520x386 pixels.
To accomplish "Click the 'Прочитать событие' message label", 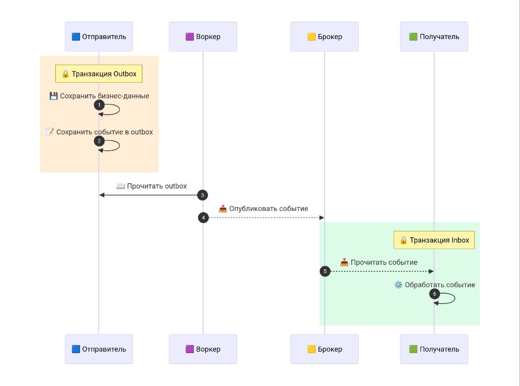I will pos(384,262).
